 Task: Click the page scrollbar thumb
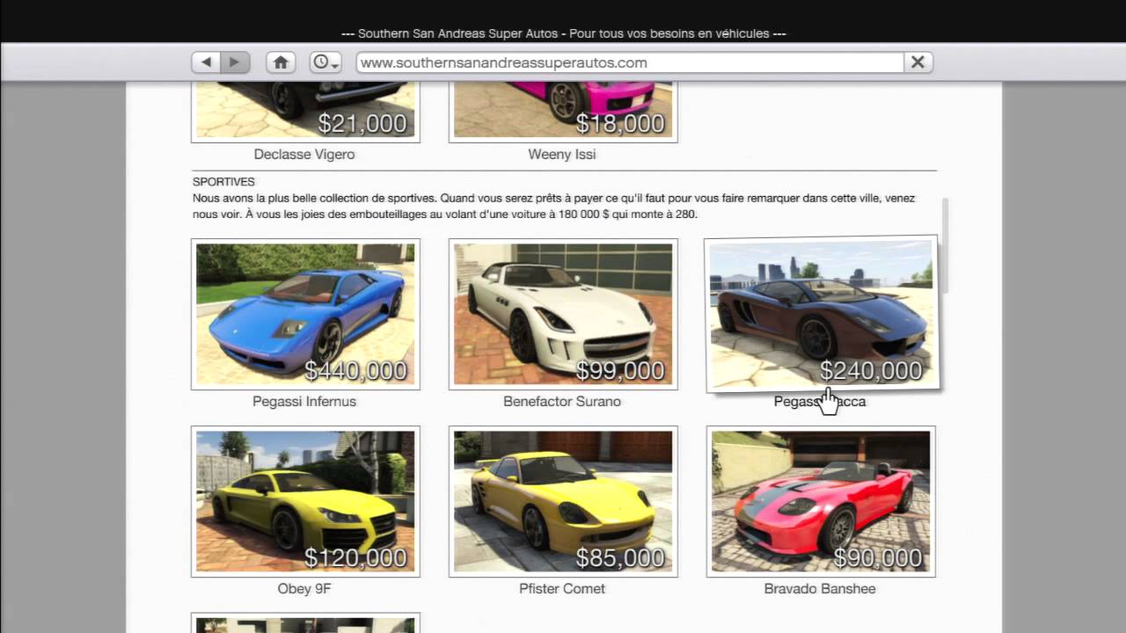click(x=946, y=246)
